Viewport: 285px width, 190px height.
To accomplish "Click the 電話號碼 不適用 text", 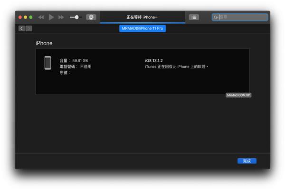I will 76,66.
